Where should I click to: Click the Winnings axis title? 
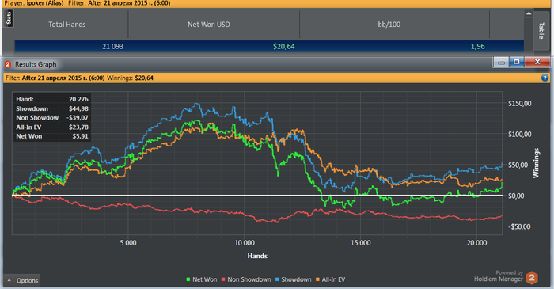(x=536, y=163)
